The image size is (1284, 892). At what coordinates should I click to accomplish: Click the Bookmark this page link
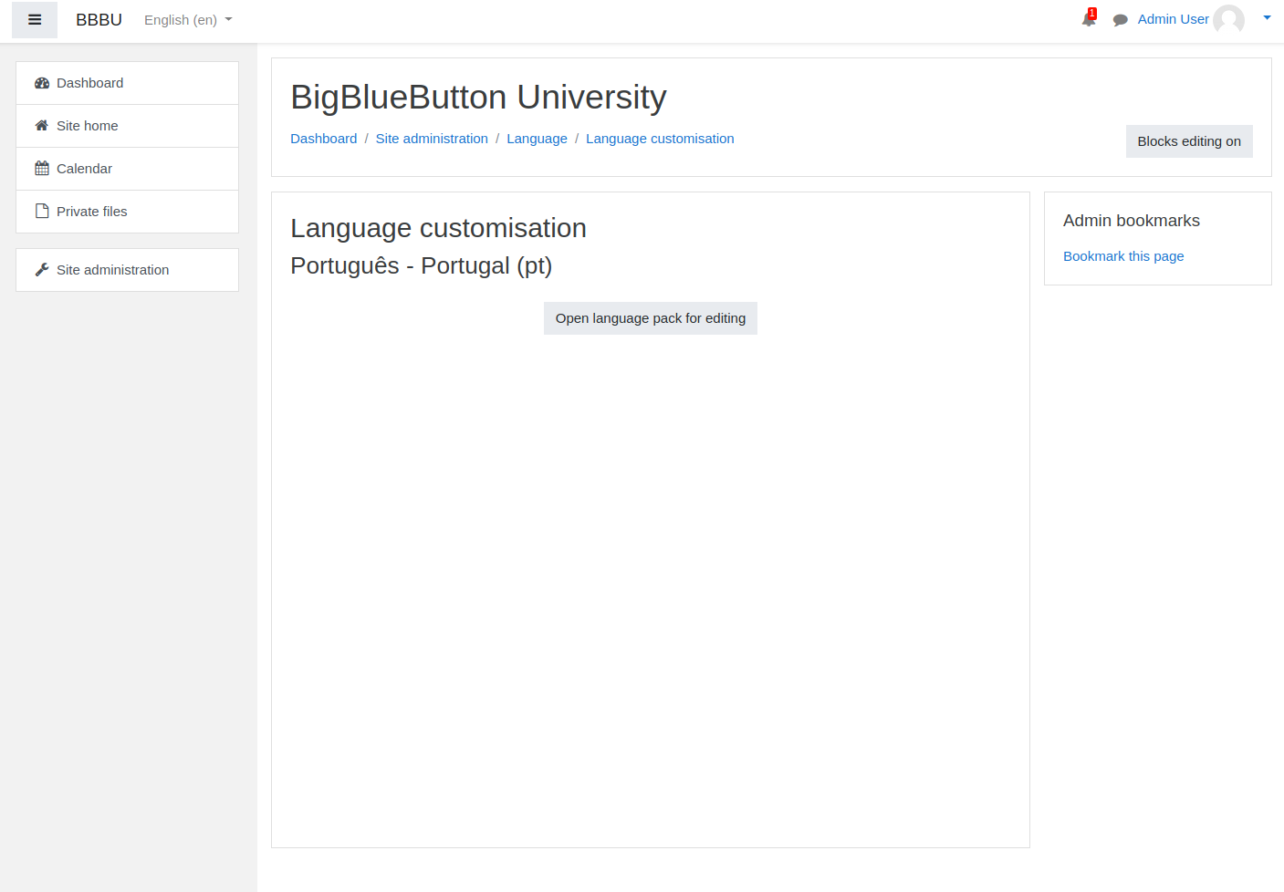click(1123, 256)
